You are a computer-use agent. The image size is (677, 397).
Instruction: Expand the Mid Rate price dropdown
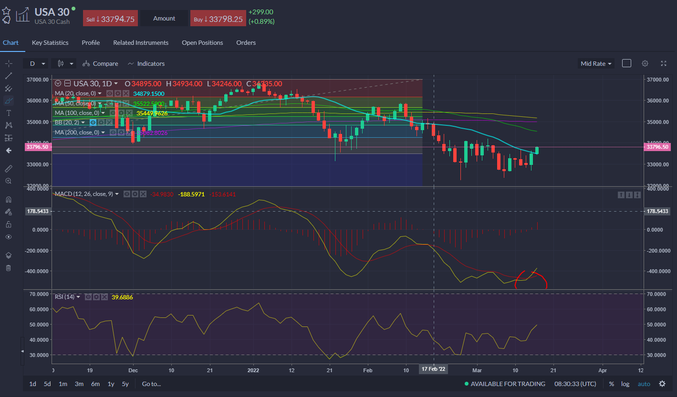(596, 63)
